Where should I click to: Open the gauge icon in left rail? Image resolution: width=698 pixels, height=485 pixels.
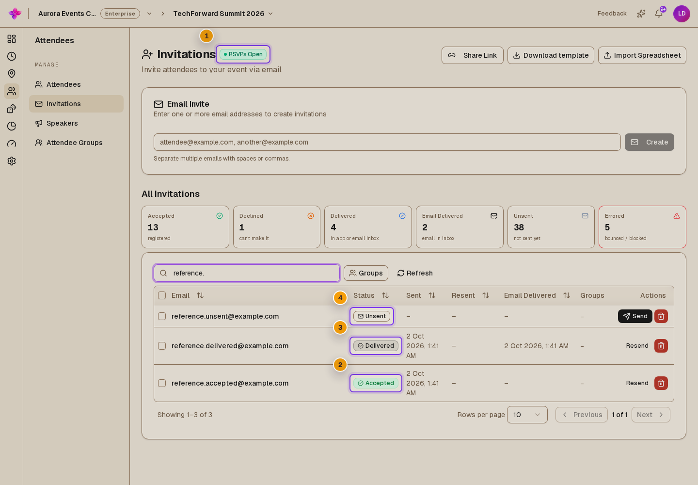(x=12, y=144)
